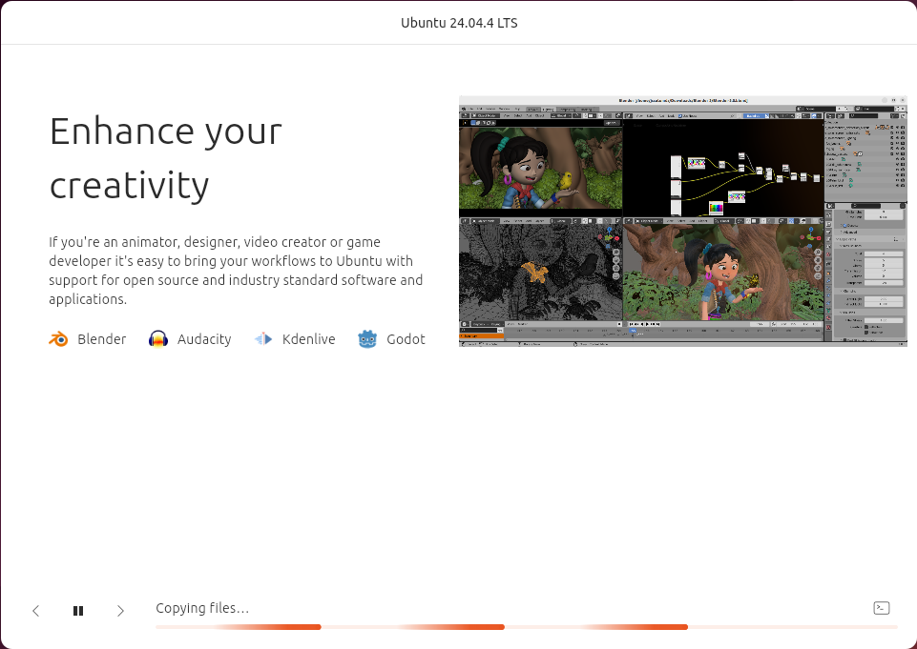Pause the installer slideshow
Screen dimensions: 917x649
tap(78, 611)
